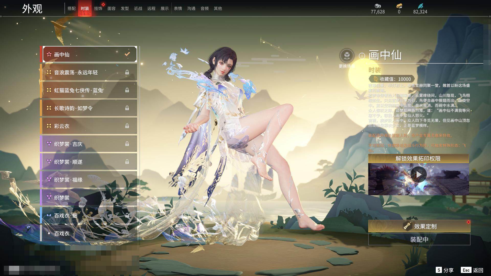This screenshot has height=276, width=491.
Task: Click the 更换场景 cube icon
Action: pos(347,55)
